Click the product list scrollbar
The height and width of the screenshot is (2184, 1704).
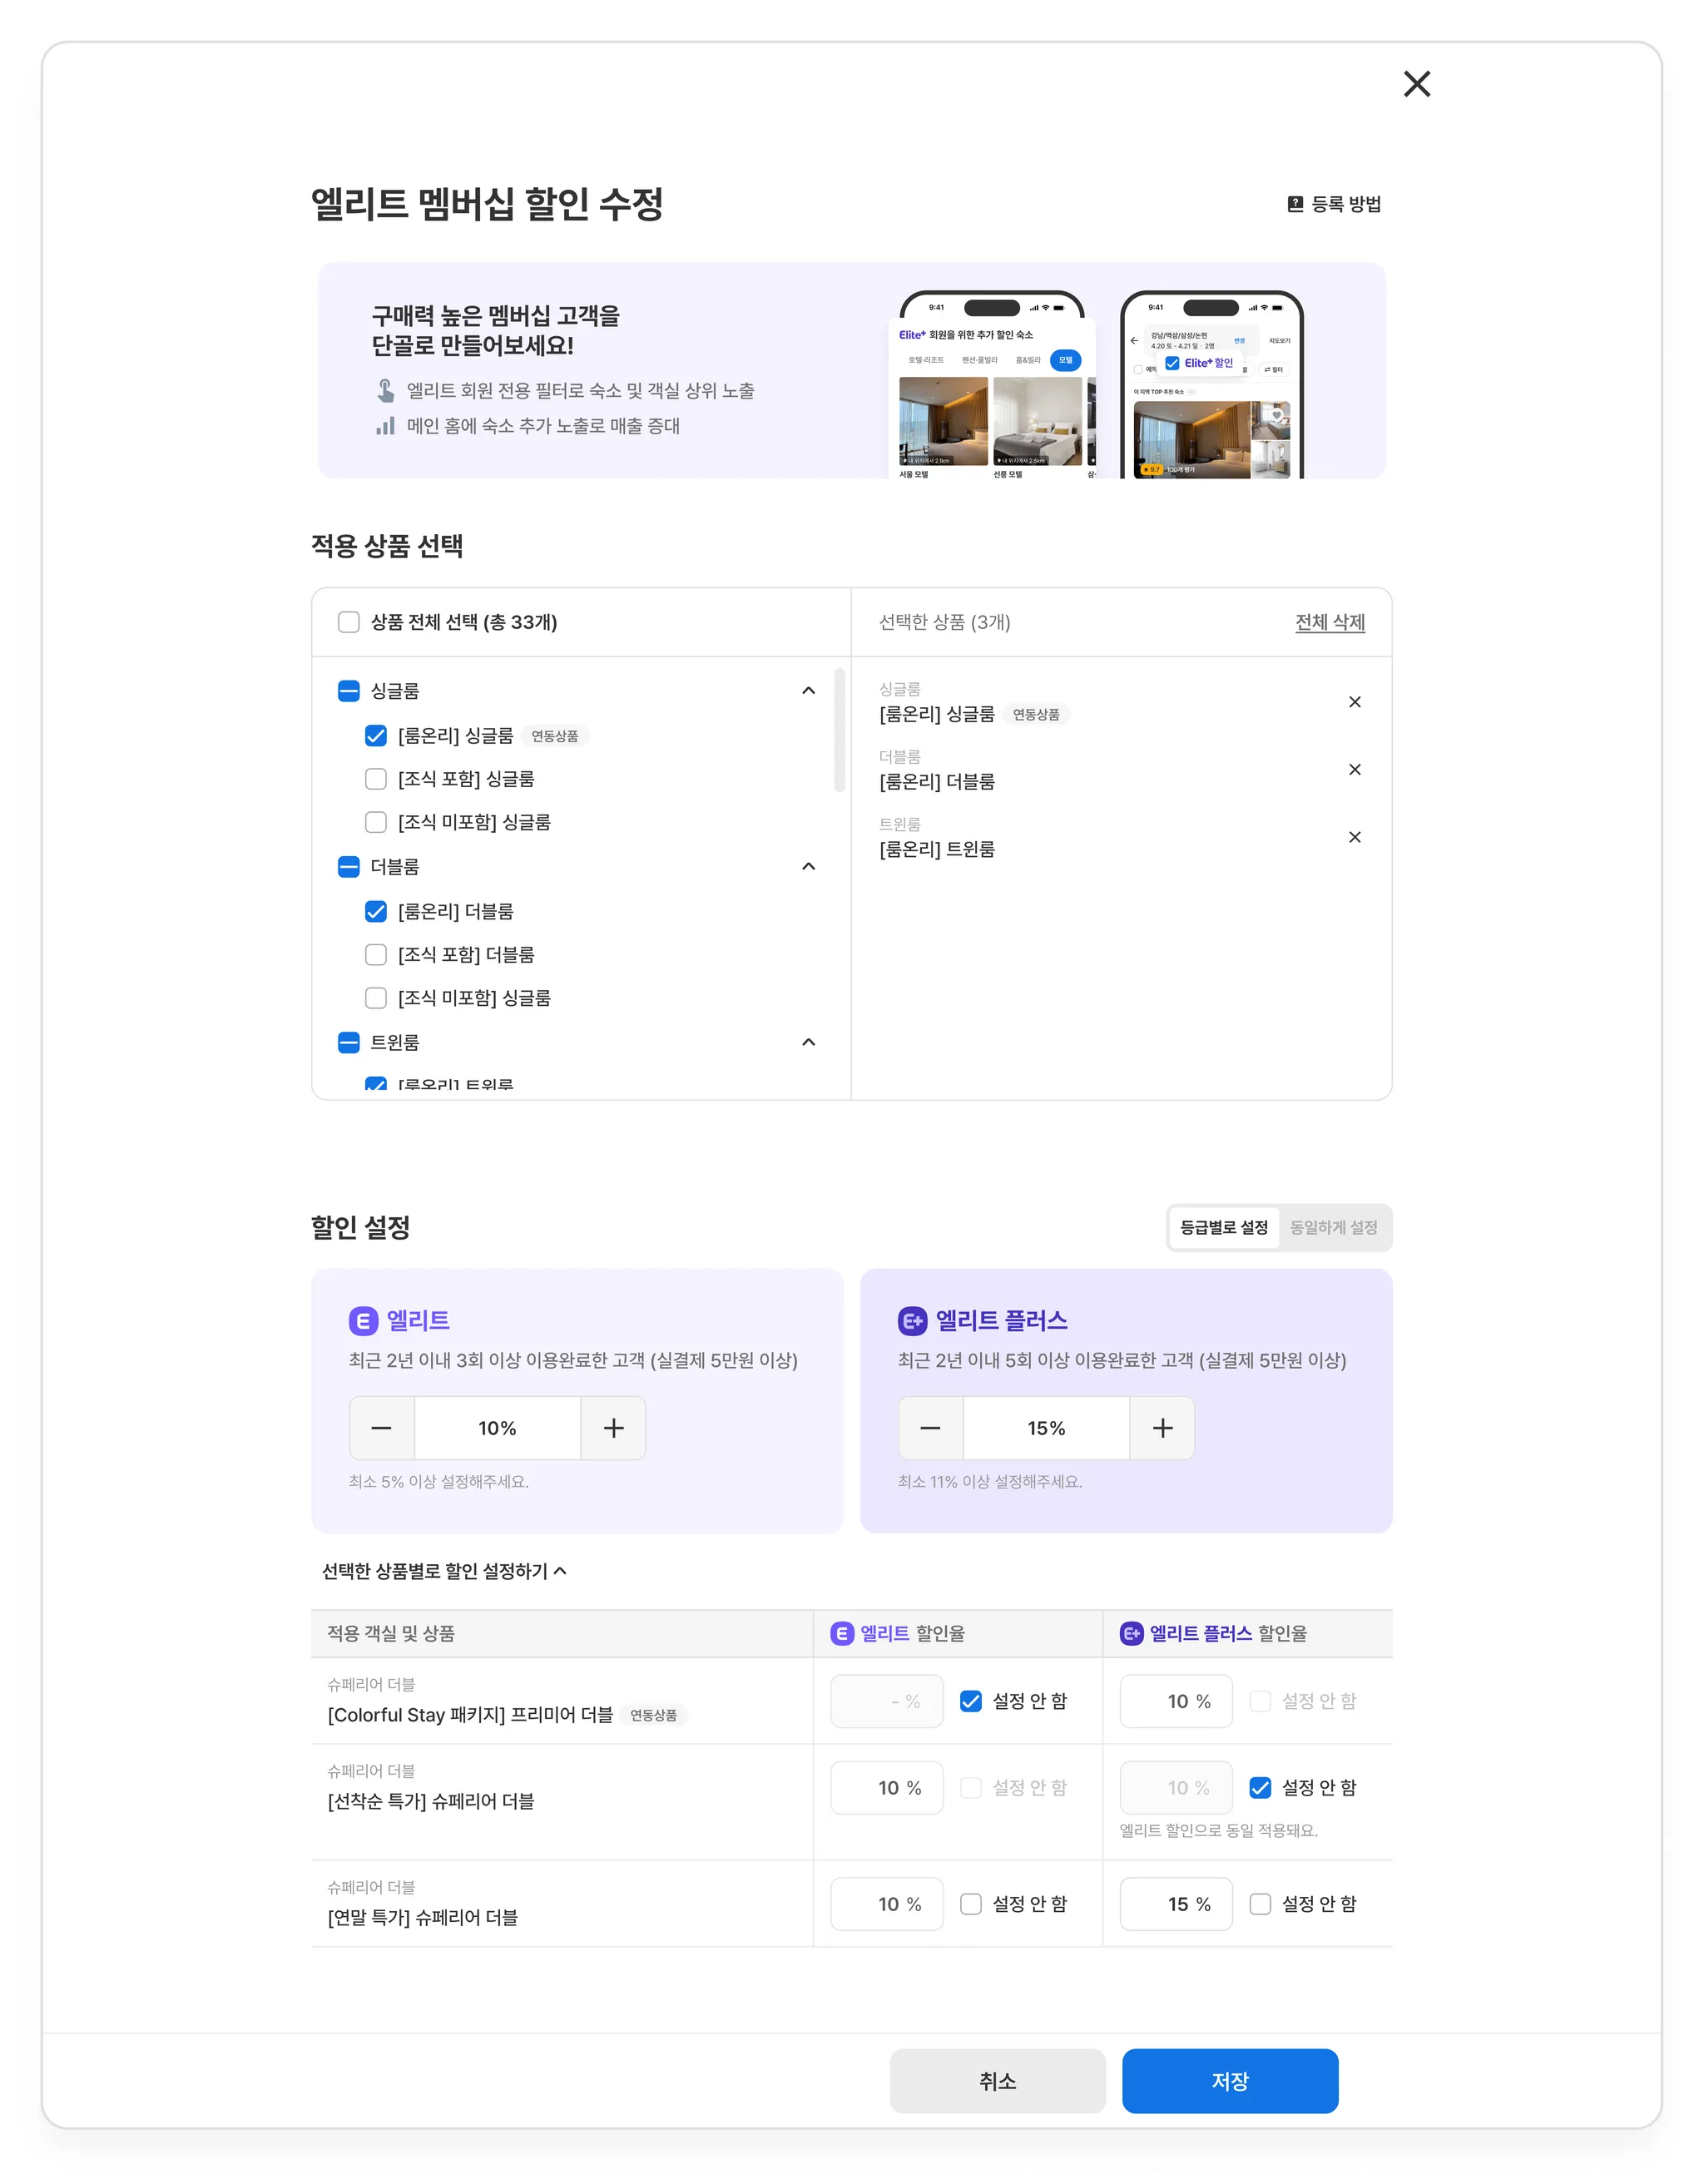click(839, 730)
